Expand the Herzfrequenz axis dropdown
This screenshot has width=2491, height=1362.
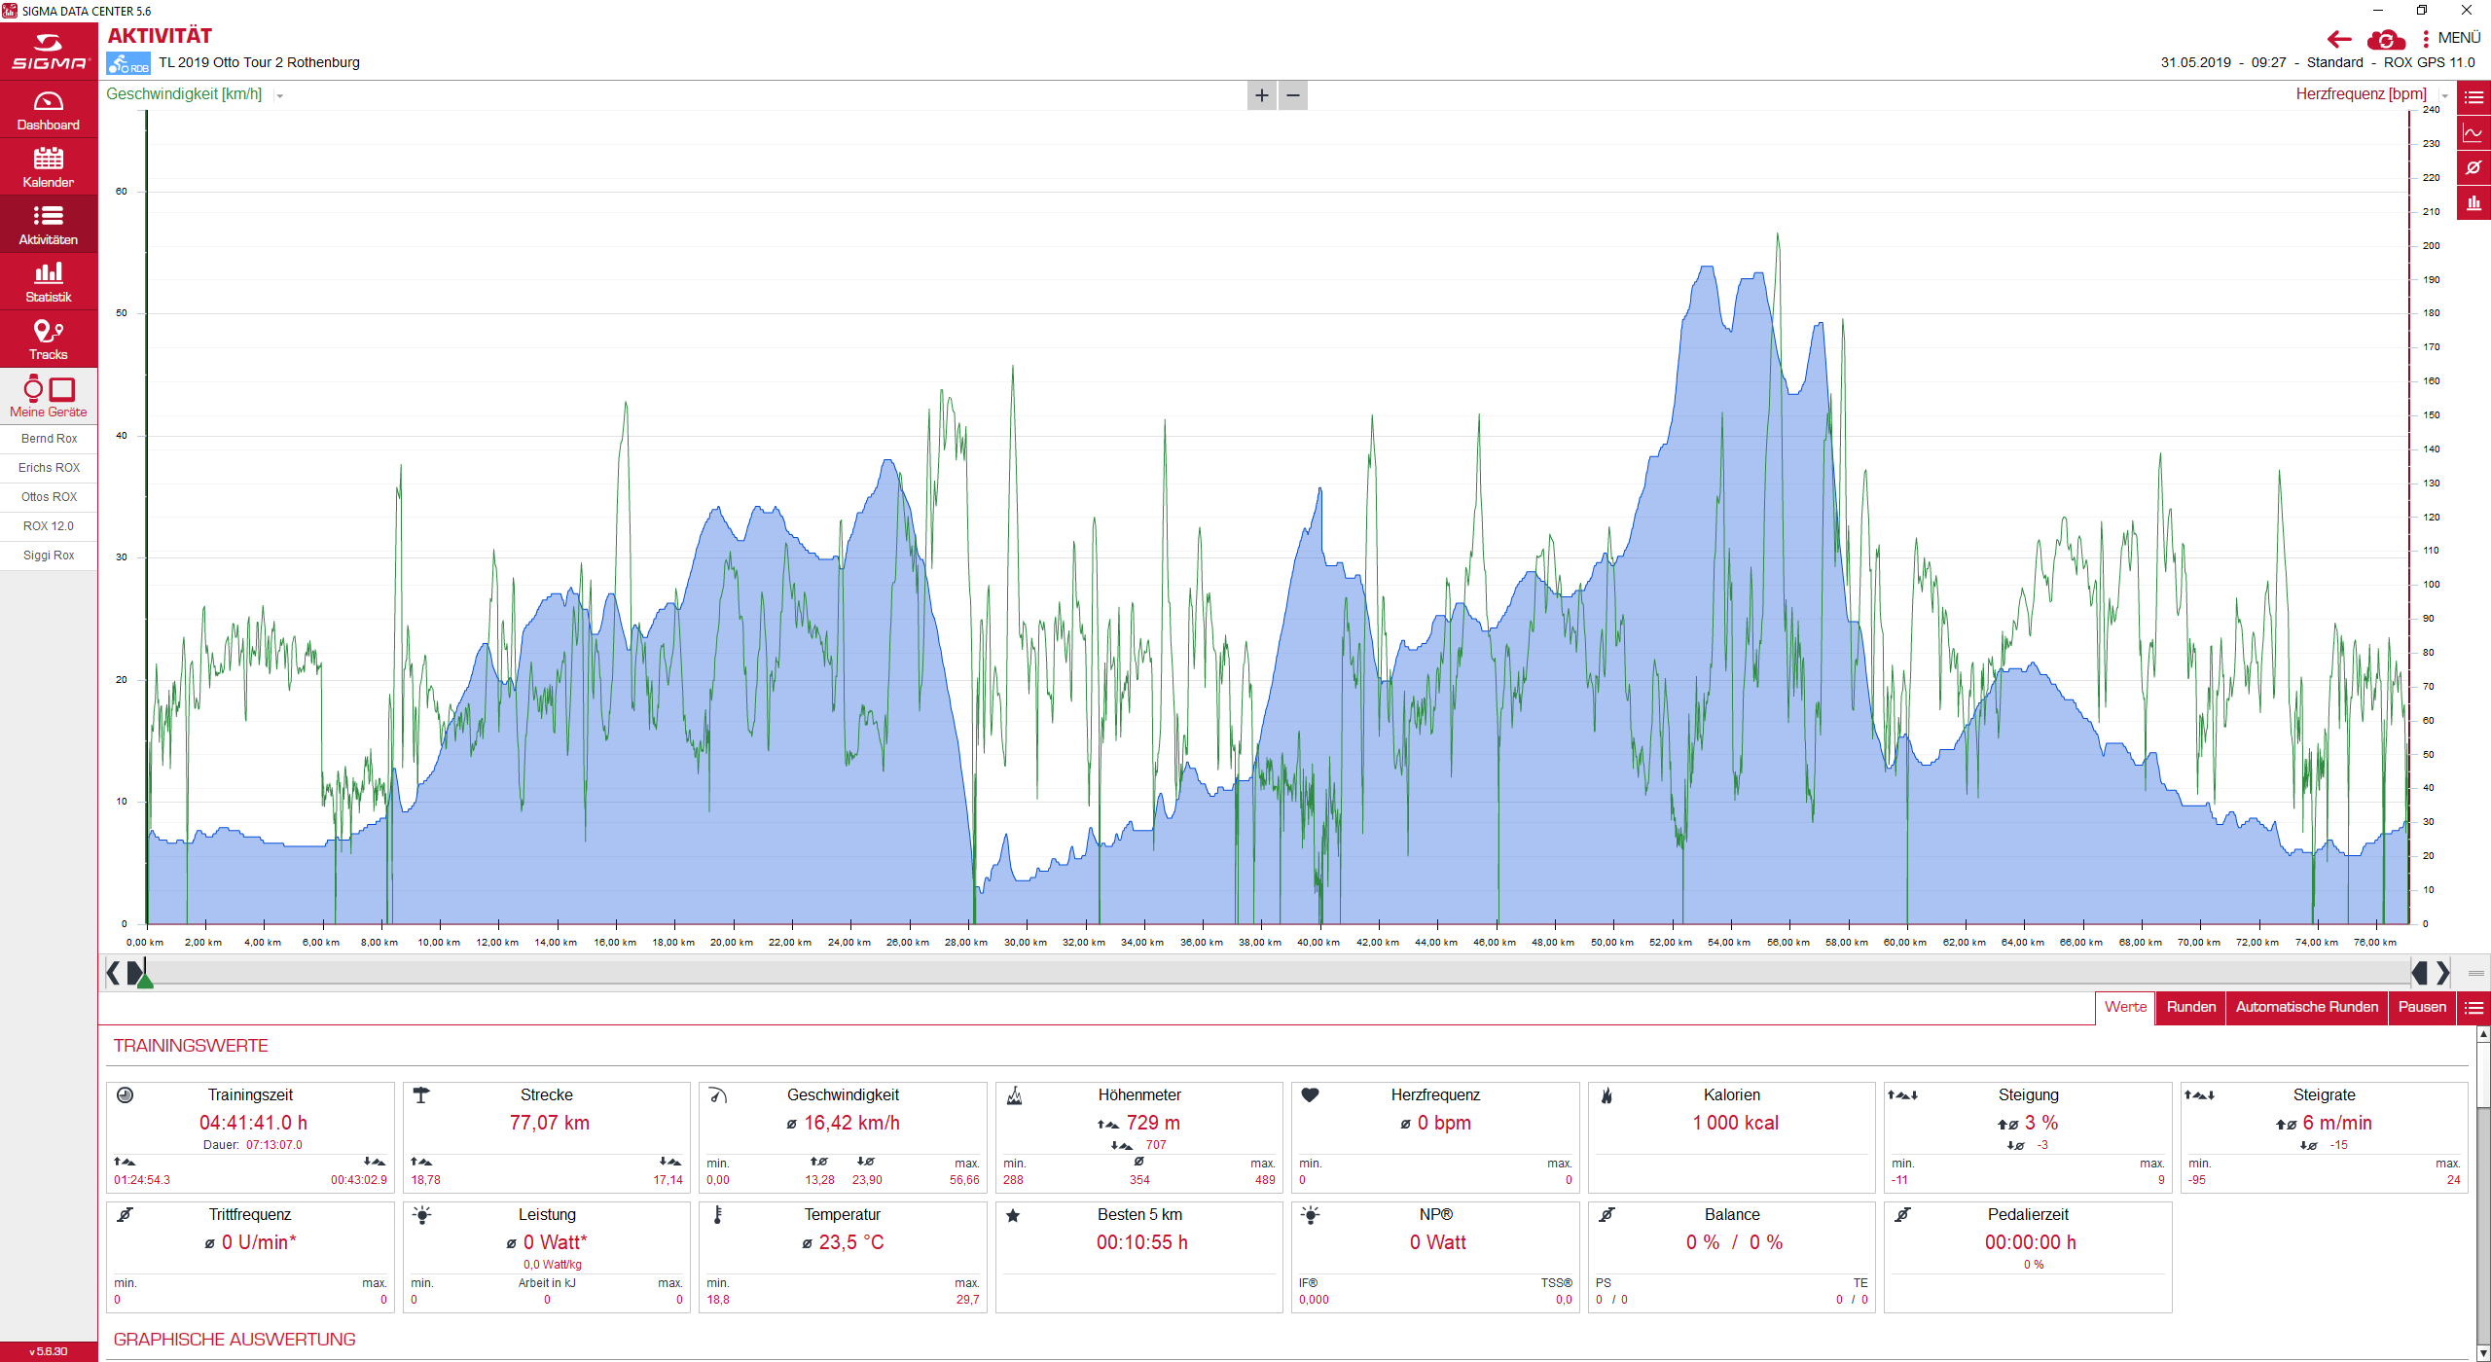pyautogui.click(x=2444, y=95)
